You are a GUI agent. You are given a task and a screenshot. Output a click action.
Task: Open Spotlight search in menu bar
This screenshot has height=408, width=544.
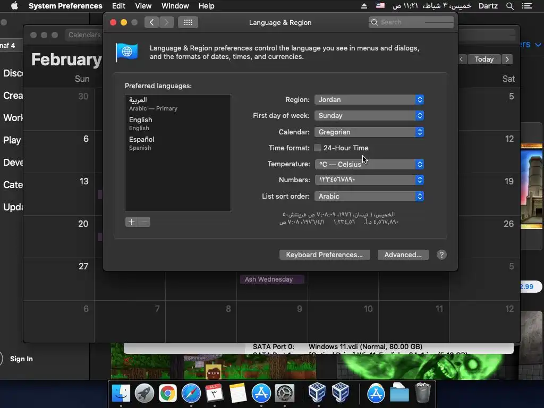509,6
